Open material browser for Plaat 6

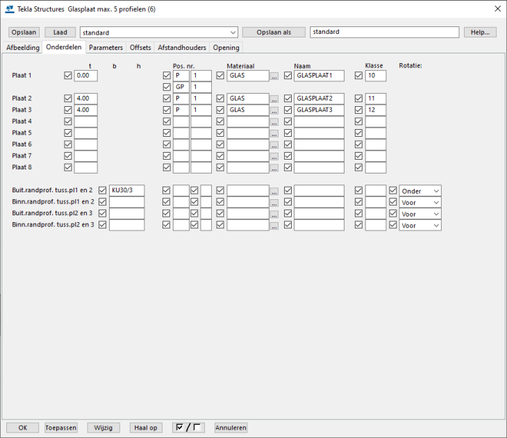(274, 146)
